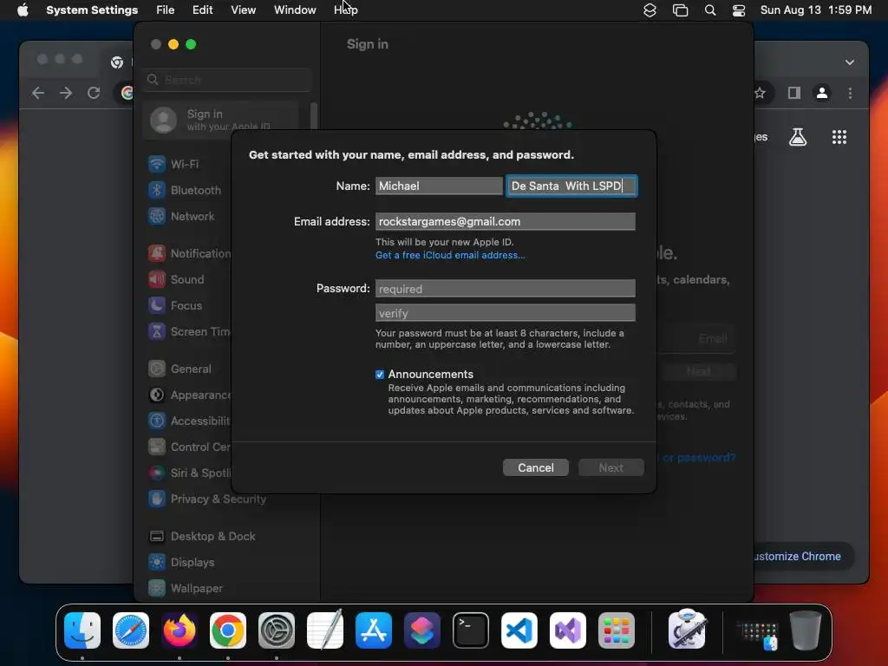The height and width of the screenshot is (666, 888).
Task: Click Sign in with your Apple ID
Action: pos(221,120)
